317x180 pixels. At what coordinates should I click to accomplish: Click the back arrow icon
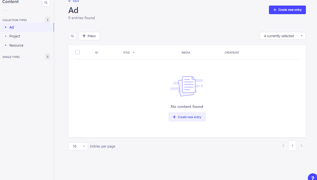coord(69,1)
